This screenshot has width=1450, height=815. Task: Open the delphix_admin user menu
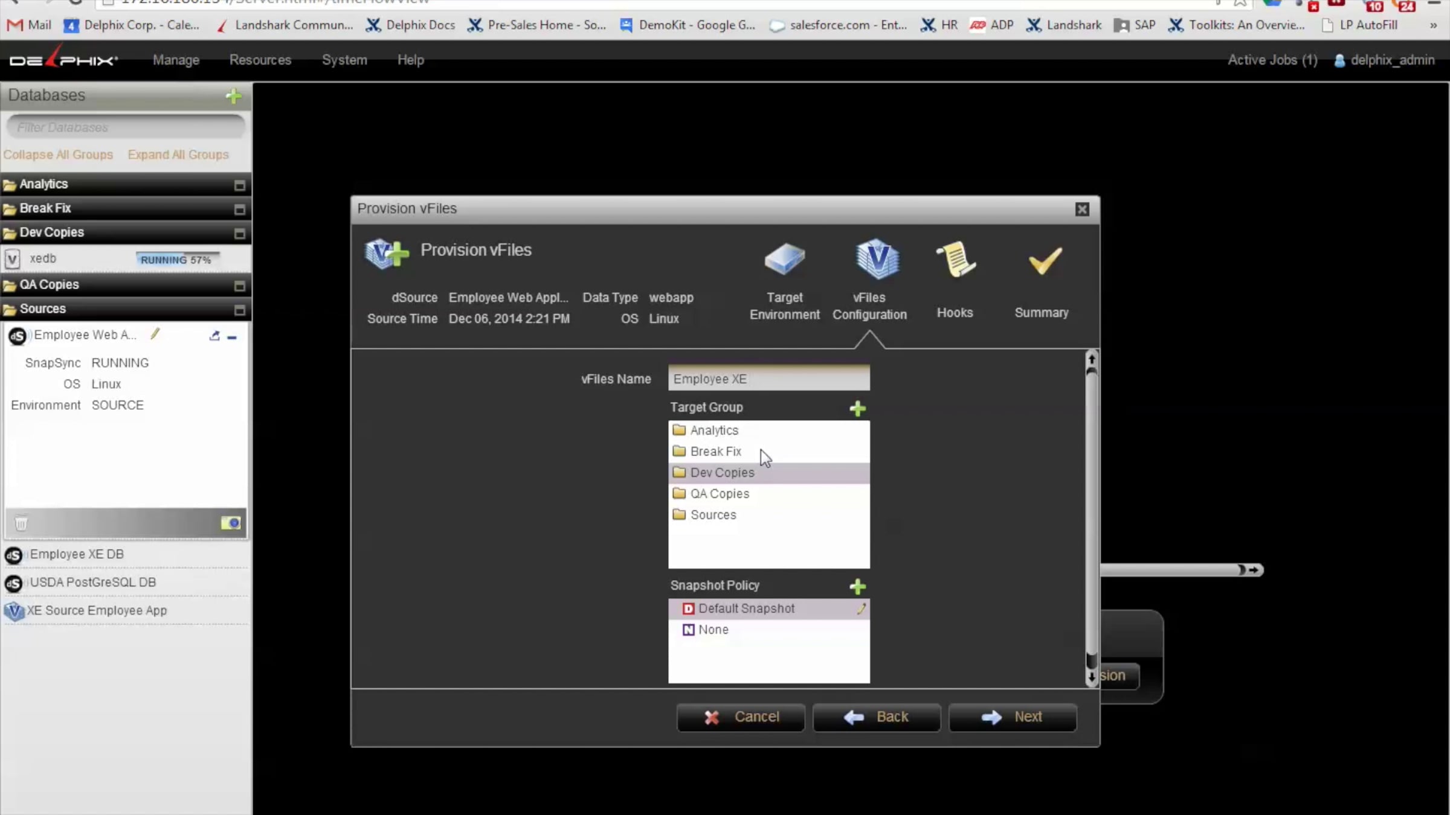1393,60
